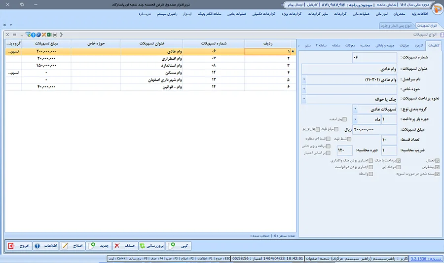This screenshot has width=444, height=263.
Task: Switch to the 'جریمه و پاداش' tab
Action: (x=385, y=45)
